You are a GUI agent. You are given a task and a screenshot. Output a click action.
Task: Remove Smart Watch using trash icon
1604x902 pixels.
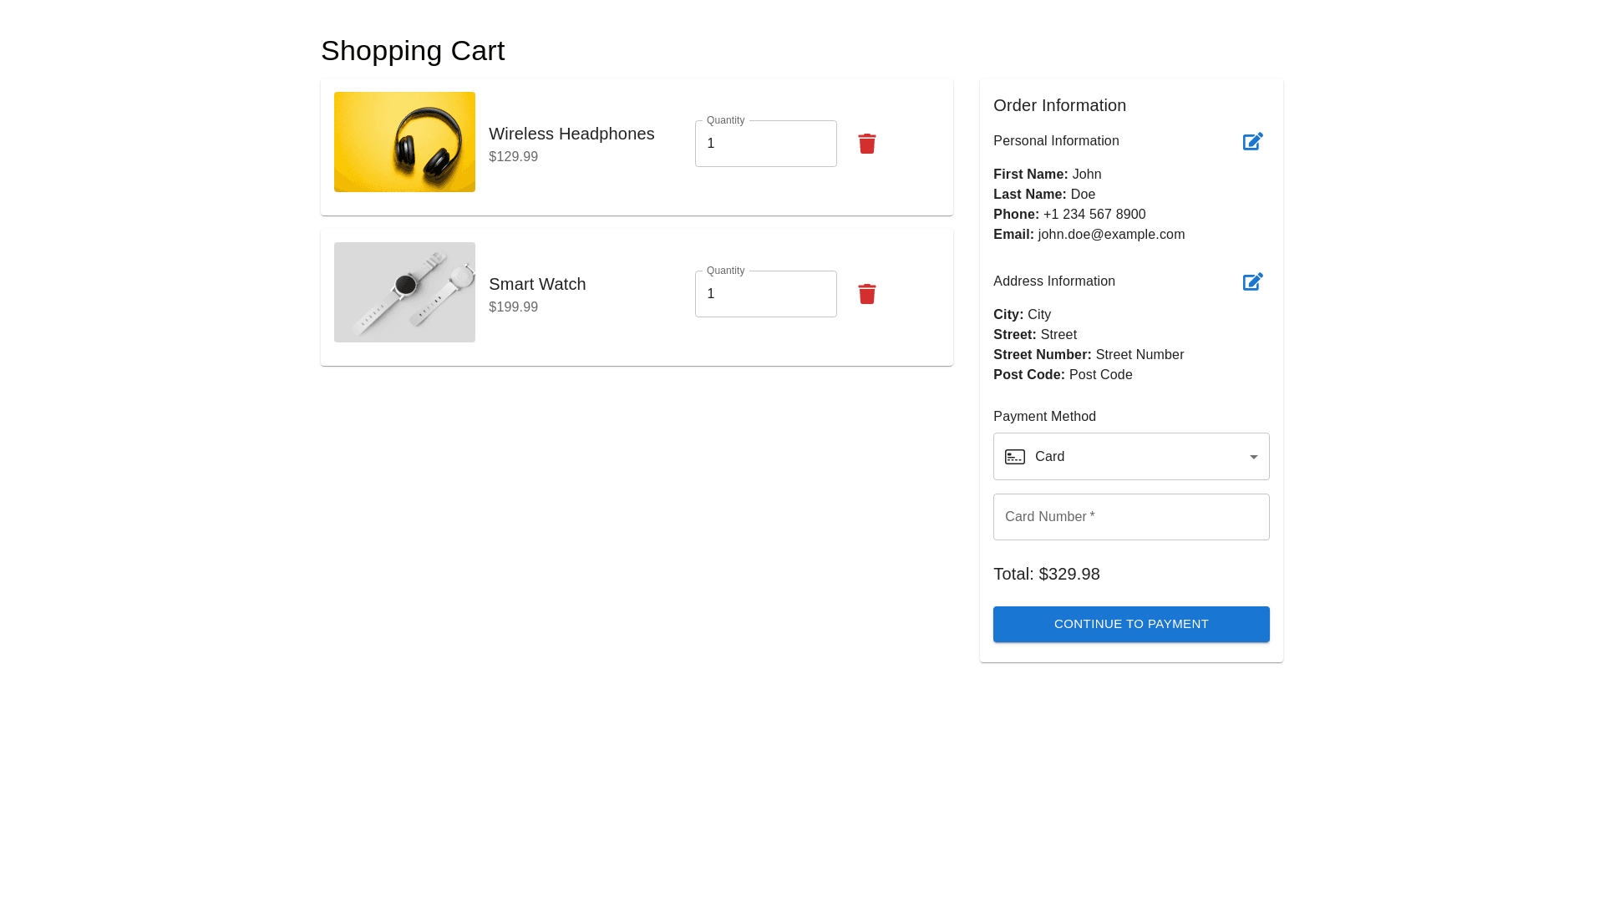[866, 294]
